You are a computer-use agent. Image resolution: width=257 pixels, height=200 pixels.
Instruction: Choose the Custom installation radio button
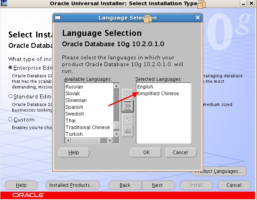[x=10, y=119]
